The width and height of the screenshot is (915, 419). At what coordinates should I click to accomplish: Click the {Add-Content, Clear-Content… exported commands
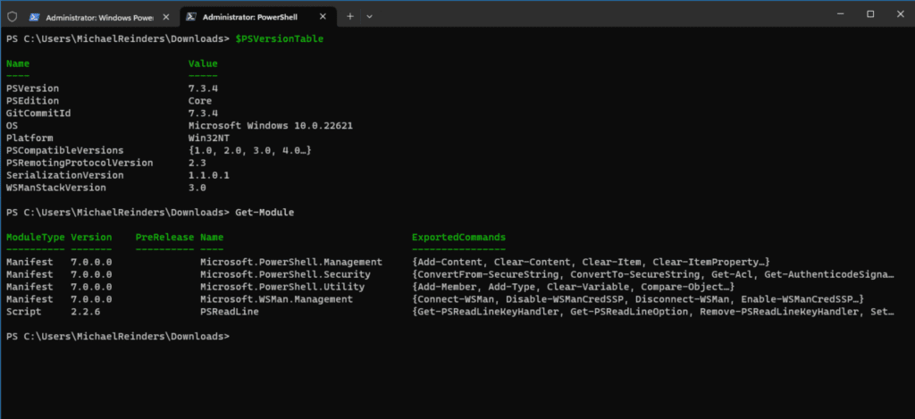[592, 262]
